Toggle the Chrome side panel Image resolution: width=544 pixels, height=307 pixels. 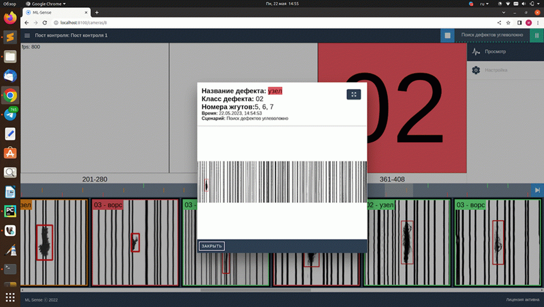[x=520, y=23]
